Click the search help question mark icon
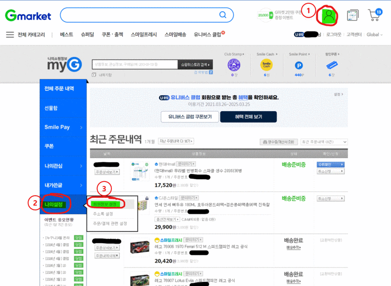Viewport: 391px width, 286px height. (211, 72)
